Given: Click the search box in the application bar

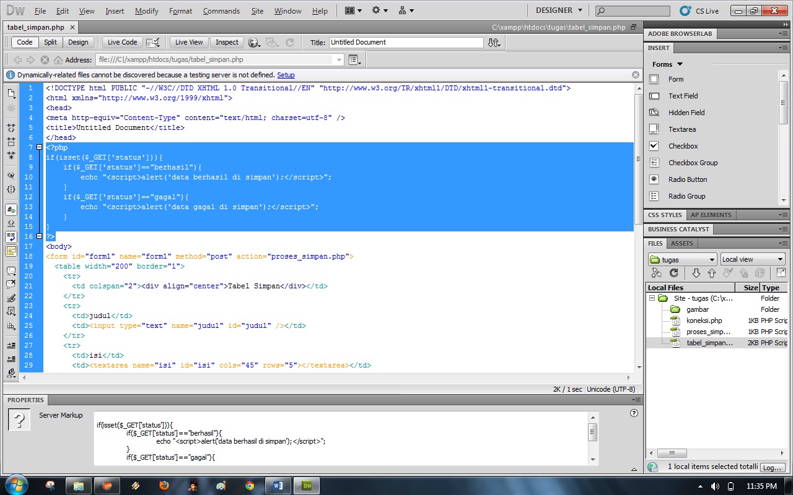Looking at the screenshot, I should [633, 11].
